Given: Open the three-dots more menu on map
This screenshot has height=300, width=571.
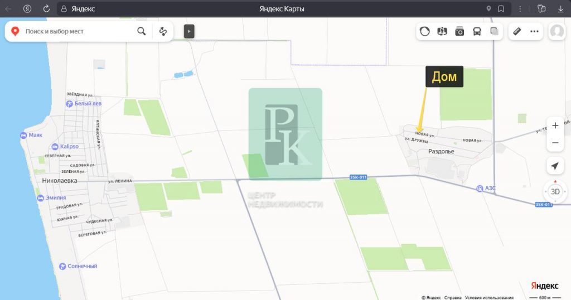Looking at the screenshot, I should (534, 31).
